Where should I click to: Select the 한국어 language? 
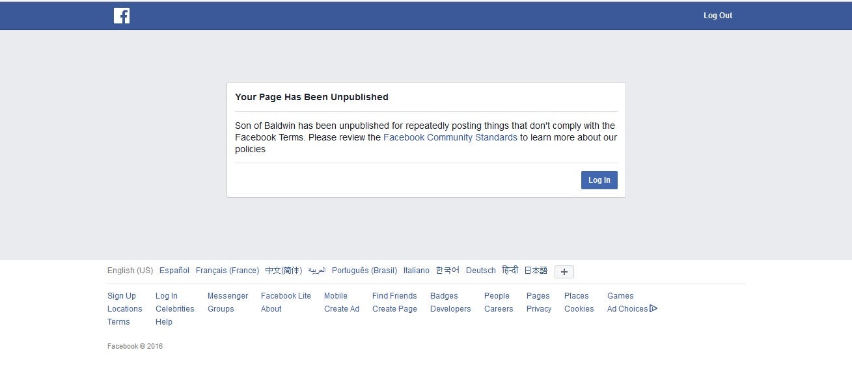(x=448, y=271)
